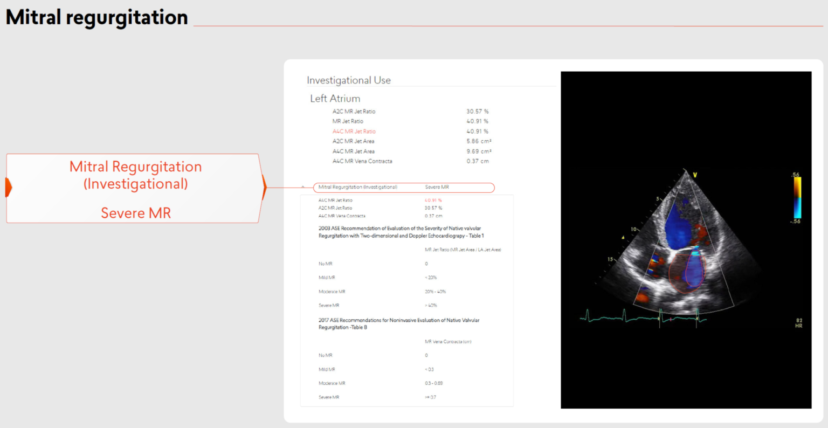Click the Left Atrium section heading
Screen dimensions: 828x428
[335, 99]
